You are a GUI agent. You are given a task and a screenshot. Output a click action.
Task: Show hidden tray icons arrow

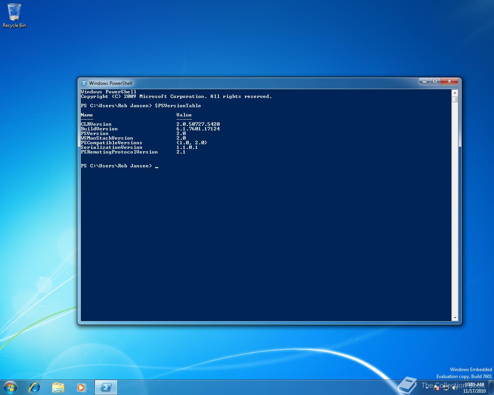coord(426,388)
